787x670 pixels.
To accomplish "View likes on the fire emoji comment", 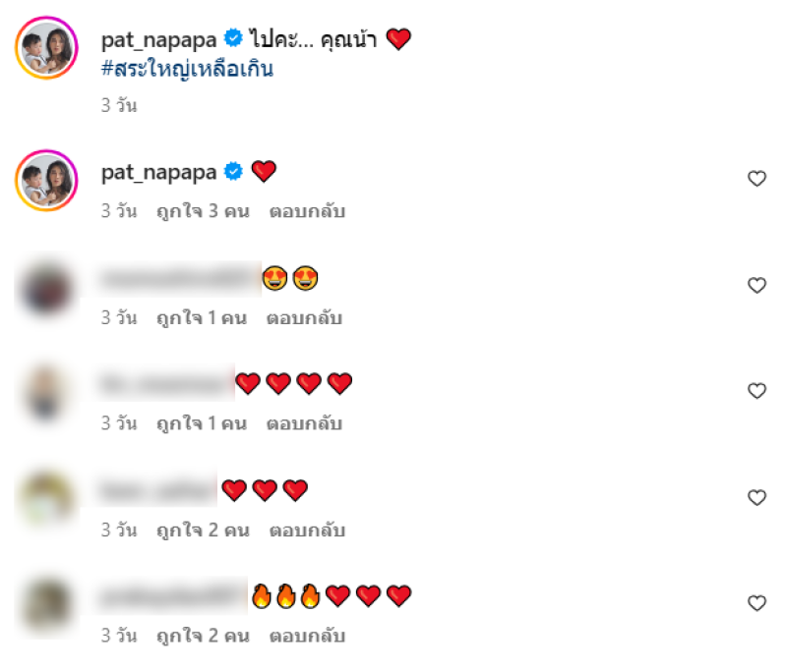I will click(203, 636).
